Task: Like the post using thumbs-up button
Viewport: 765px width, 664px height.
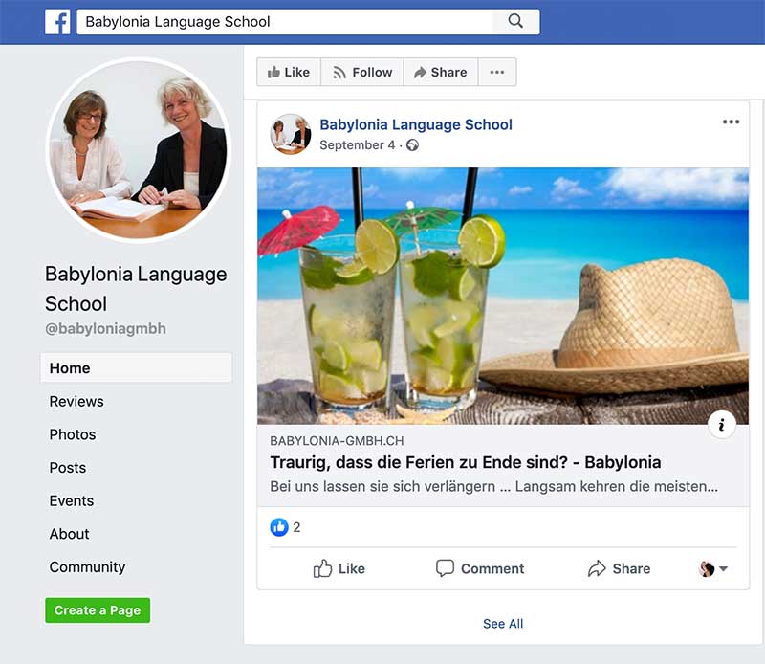Action: [x=339, y=568]
